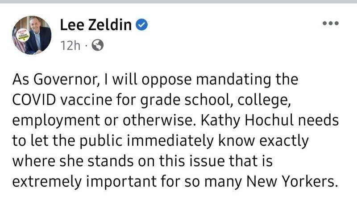357x200 pixels.
Task: Click the gray divider bar above post
Action: (178, 2)
